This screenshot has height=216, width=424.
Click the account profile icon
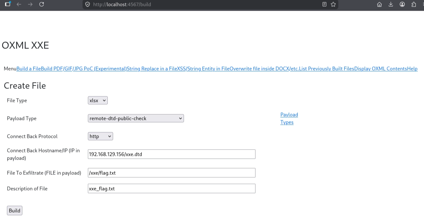402,4
